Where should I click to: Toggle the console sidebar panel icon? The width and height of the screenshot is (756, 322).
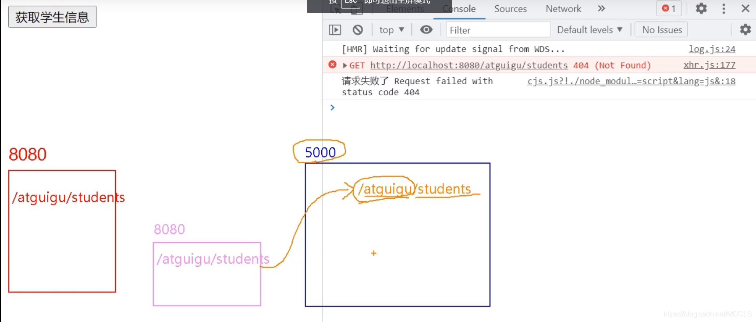[335, 30]
